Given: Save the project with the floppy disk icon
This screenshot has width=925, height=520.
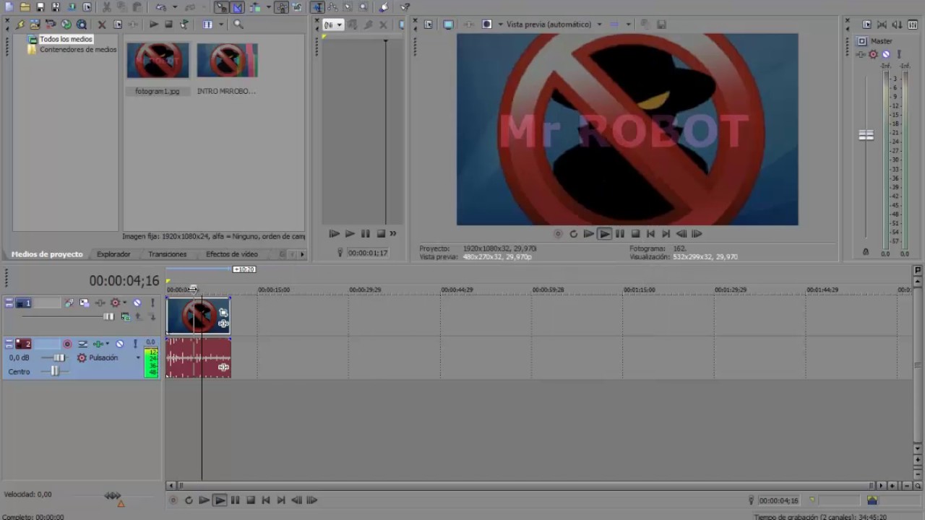Looking at the screenshot, I should click(40, 7).
